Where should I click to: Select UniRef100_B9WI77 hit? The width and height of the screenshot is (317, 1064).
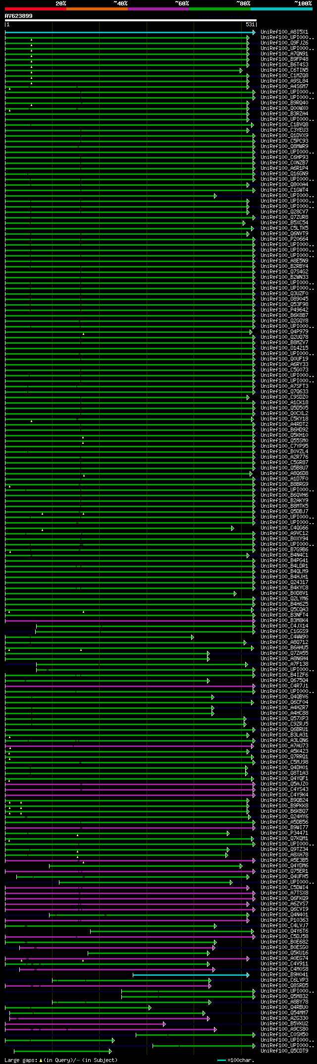tap(284, 828)
